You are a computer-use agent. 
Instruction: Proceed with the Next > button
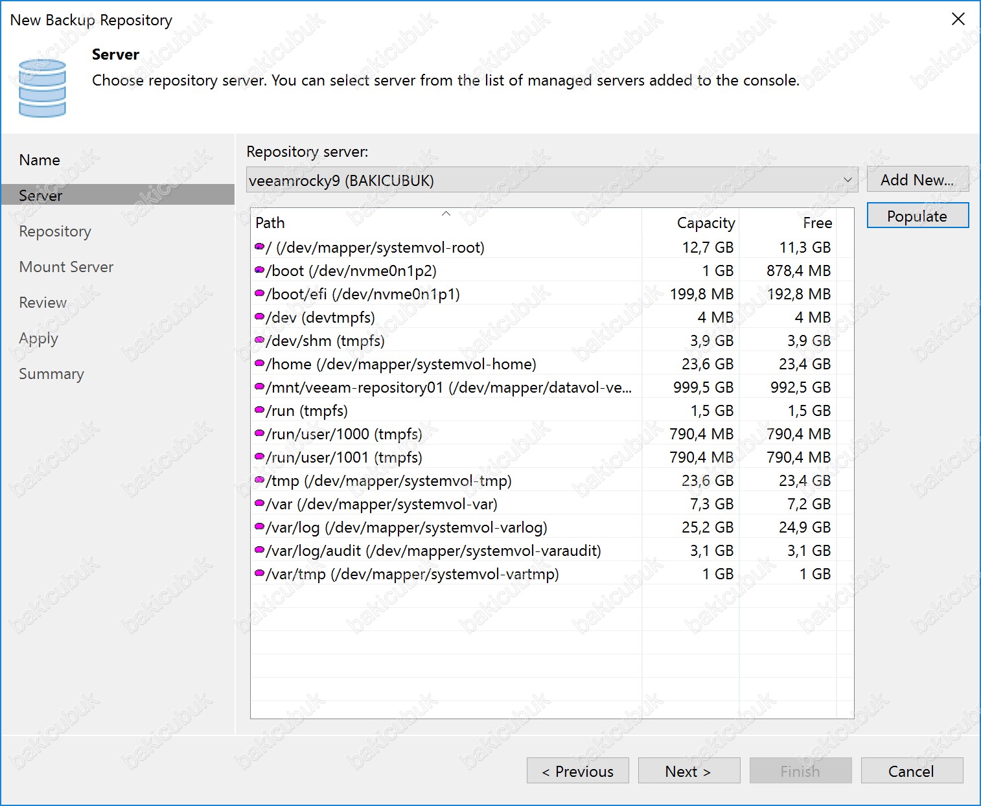tap(688, 771)
